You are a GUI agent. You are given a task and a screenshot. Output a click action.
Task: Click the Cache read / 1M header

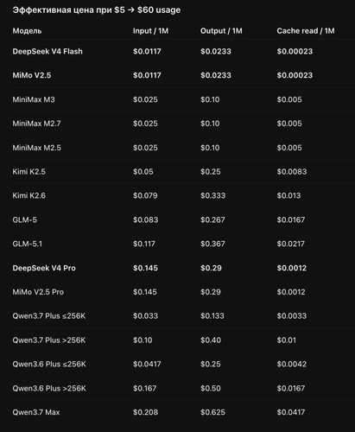click(x=306, y=31)
